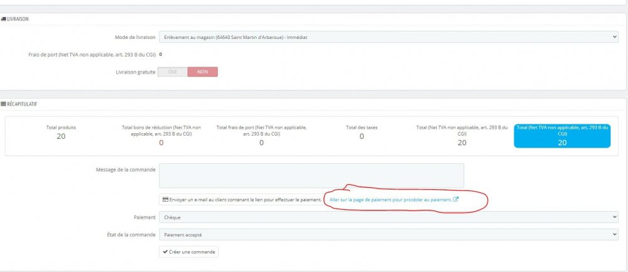Open the Paiement dropdown showing Chèque
The width and height of the screenshot is (628, 272).
click(x=389, y=217)
